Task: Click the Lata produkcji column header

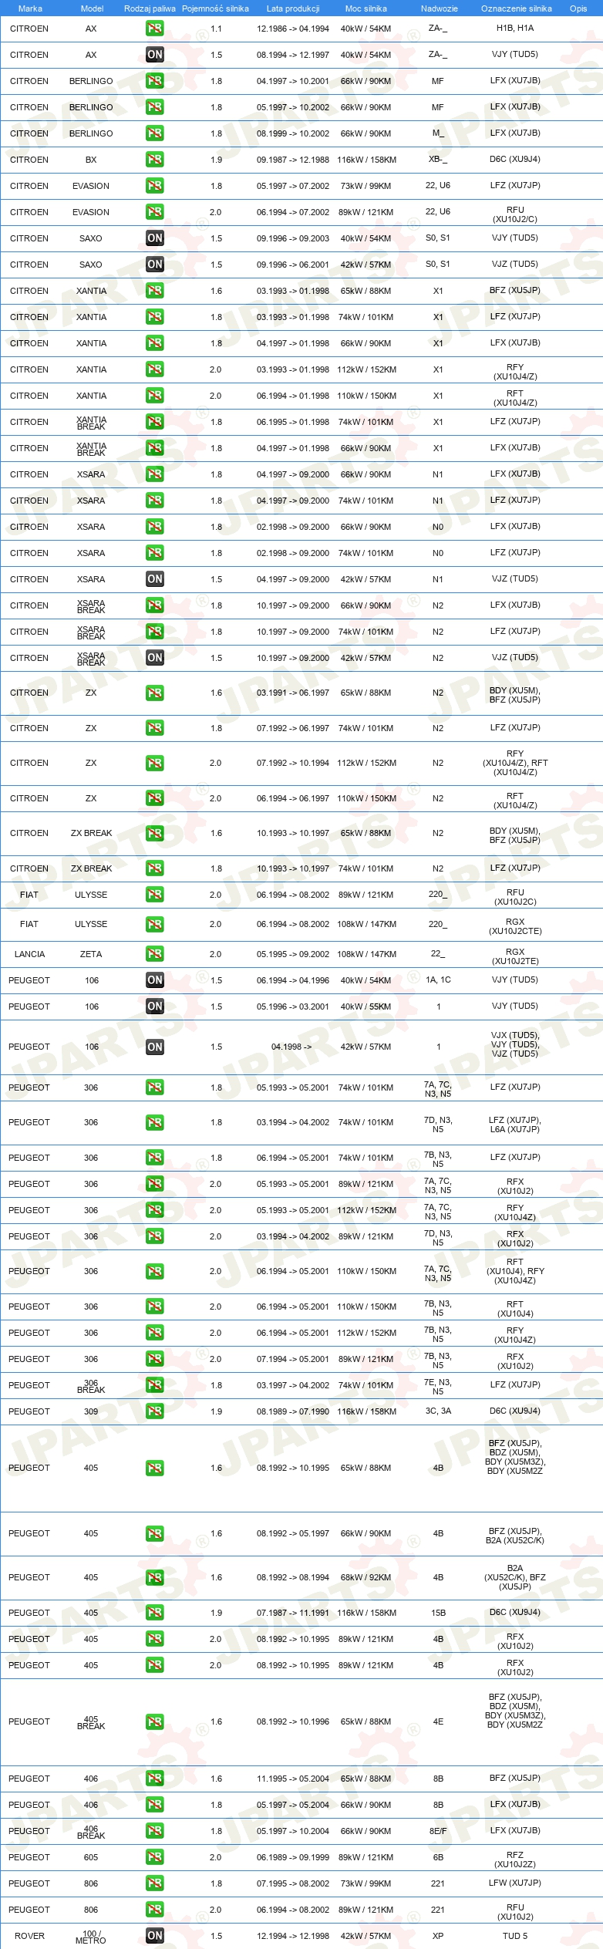Action: (x=293, y=8)
